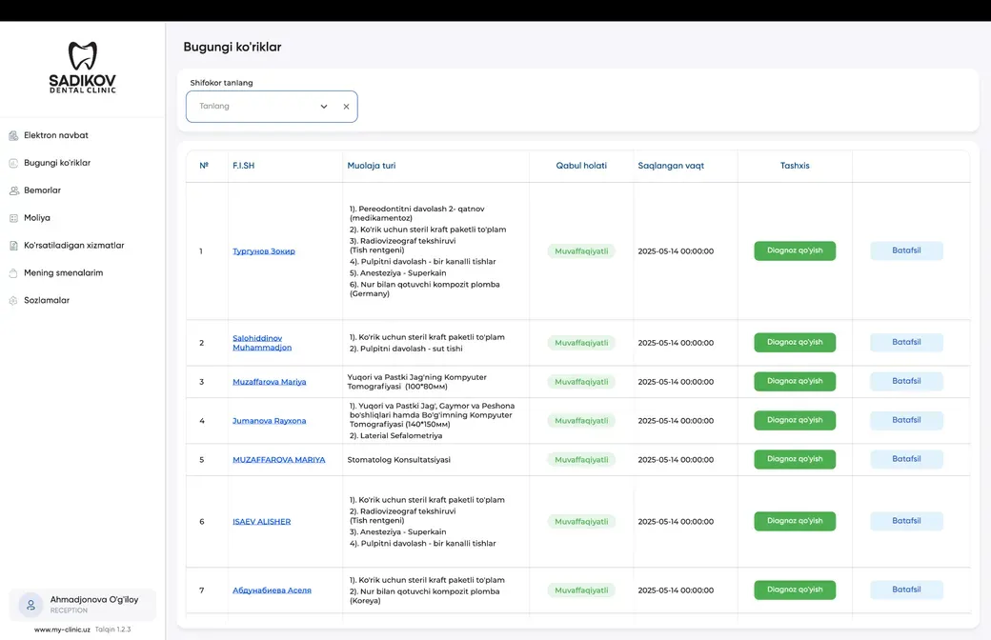Go to Bemorlar menu item

(42, 190)
